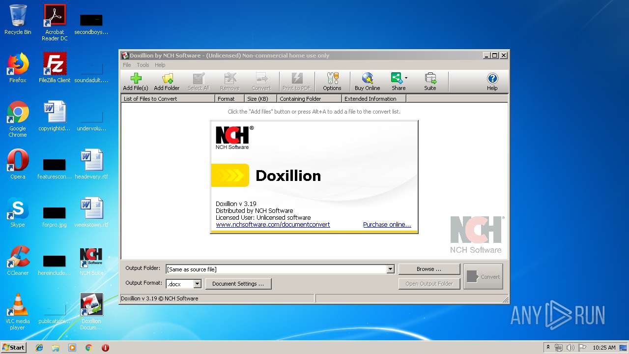This screenshot has height=354, width=629.
Task: Click the Buy Online toolbar icon
Action: coord(368,82)
